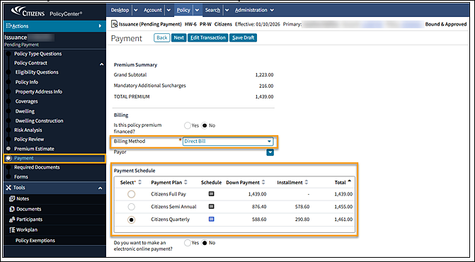Image resolution: width=475 pixels, height=262 pixels.
Task: Click the Next button
Action: point(178,38)
